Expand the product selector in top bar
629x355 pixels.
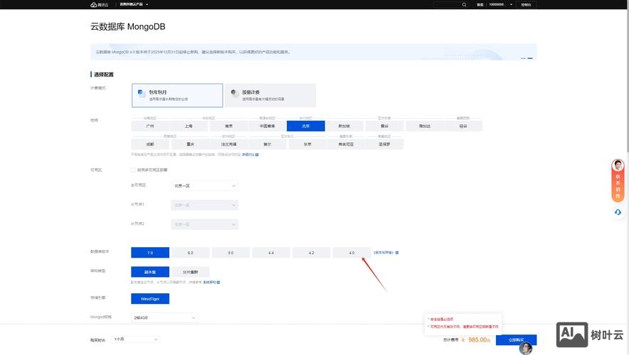tap(134, 4)
